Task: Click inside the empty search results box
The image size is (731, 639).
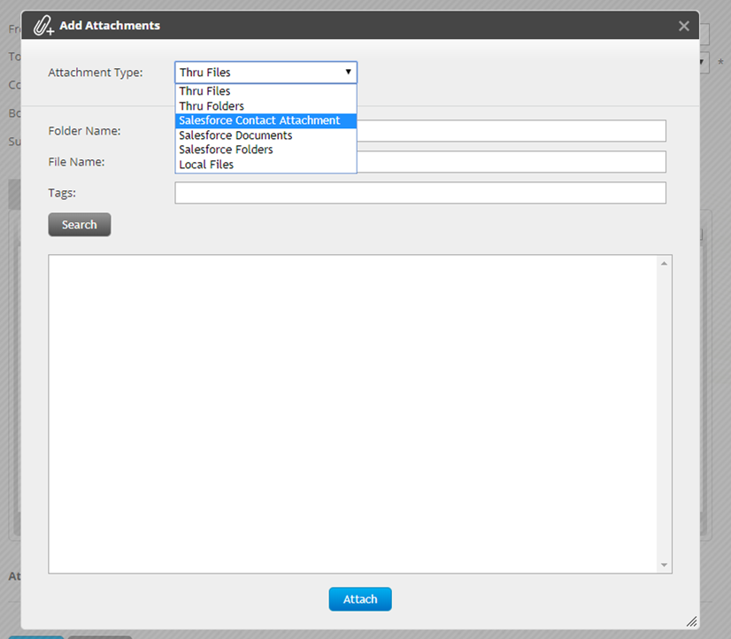Action: click(352, 413)
